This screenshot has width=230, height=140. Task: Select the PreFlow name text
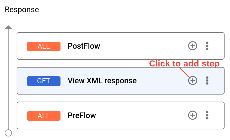[x=82, y=115]
